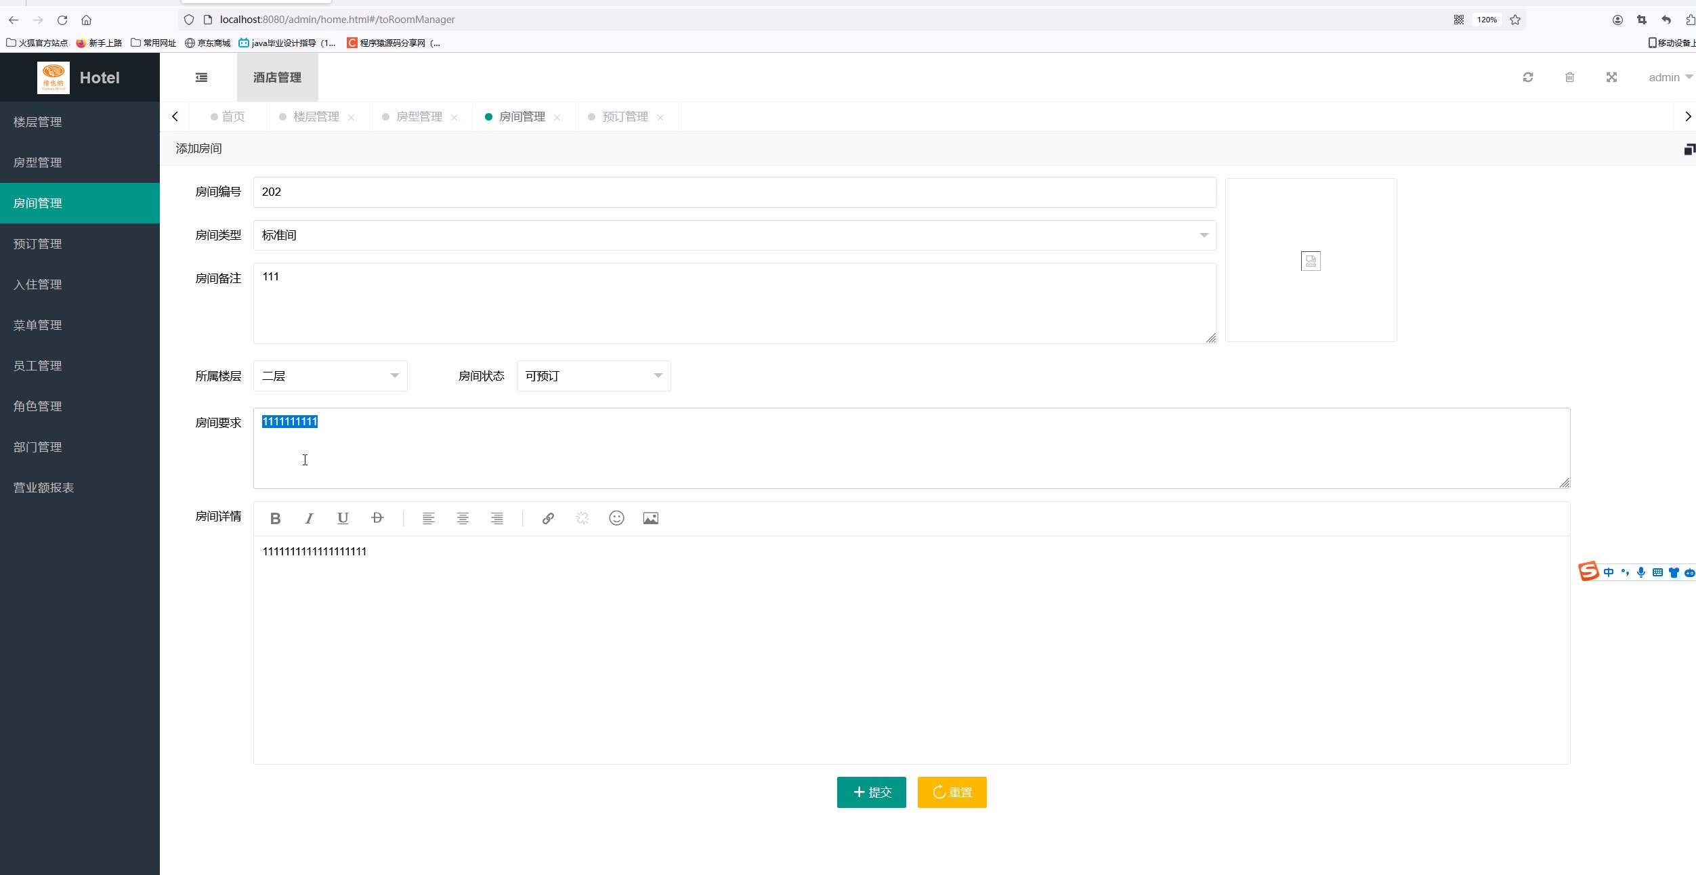Image resolution: width=1696 pixels, height=875 pixels.
Task: Submit the form with 提交 button
Action: (x=871, y=792)
